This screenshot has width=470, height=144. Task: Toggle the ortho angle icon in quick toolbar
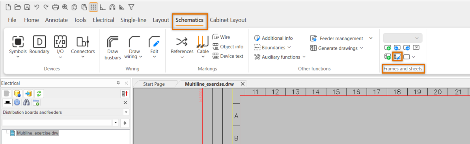(x=103, y=7)
